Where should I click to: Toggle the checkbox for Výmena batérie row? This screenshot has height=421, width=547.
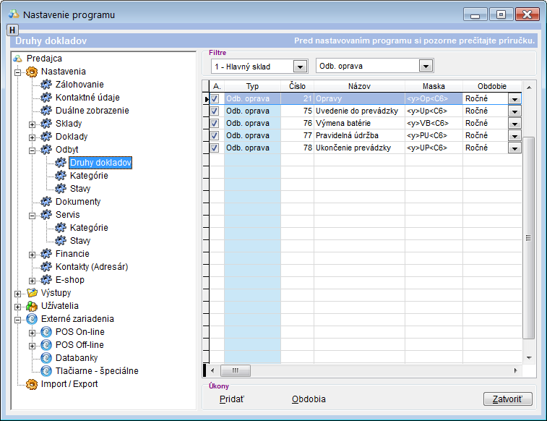point(216,123)
